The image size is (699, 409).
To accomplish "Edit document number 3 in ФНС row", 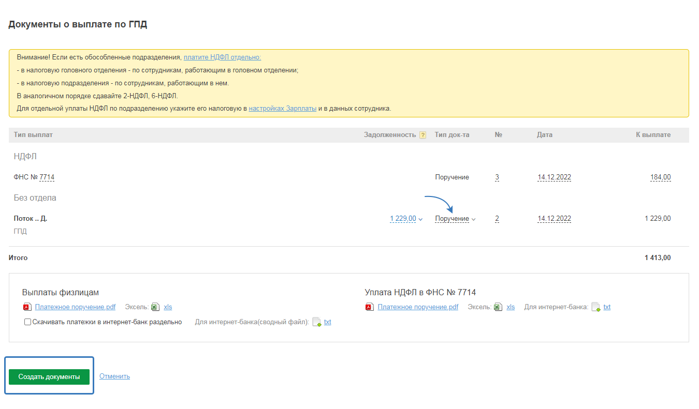I will click(x=497, y=177).
